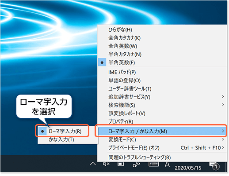Click the IME 'A' mode indicator

point(167,165)
